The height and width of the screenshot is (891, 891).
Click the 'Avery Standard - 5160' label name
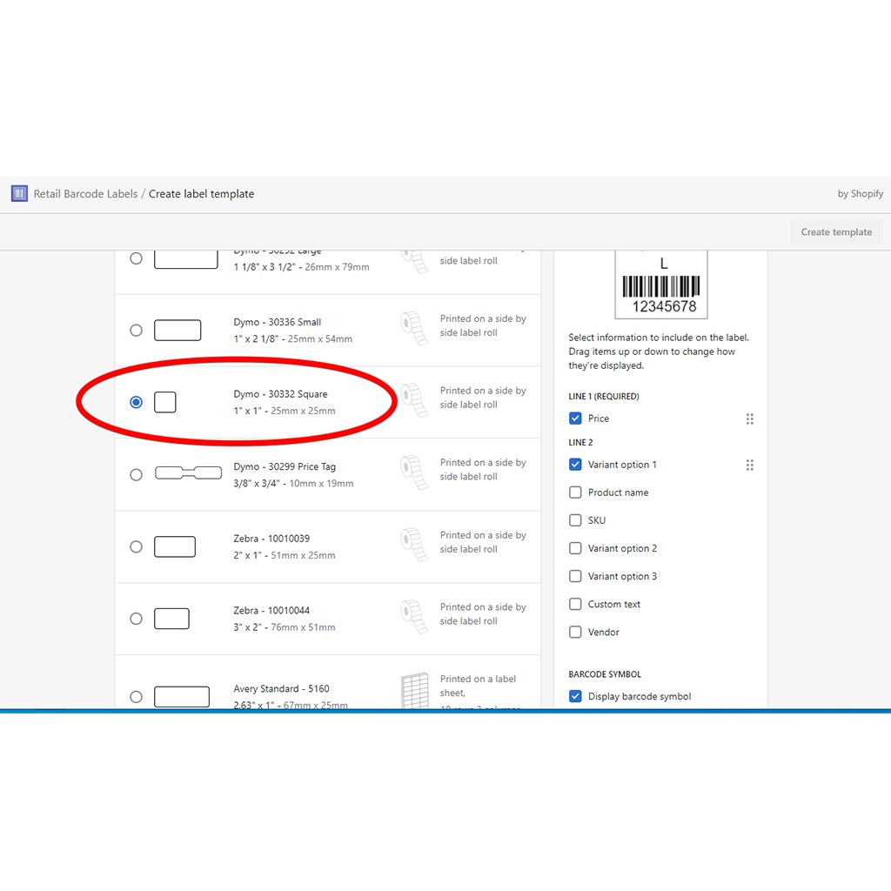pos(281,689)
